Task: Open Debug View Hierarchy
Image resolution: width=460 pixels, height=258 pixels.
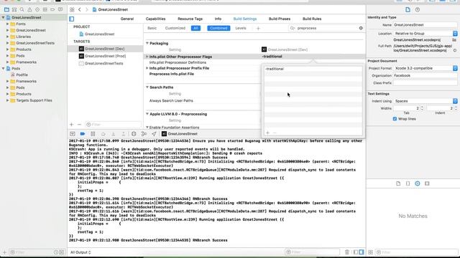Action: click(134, 134)
